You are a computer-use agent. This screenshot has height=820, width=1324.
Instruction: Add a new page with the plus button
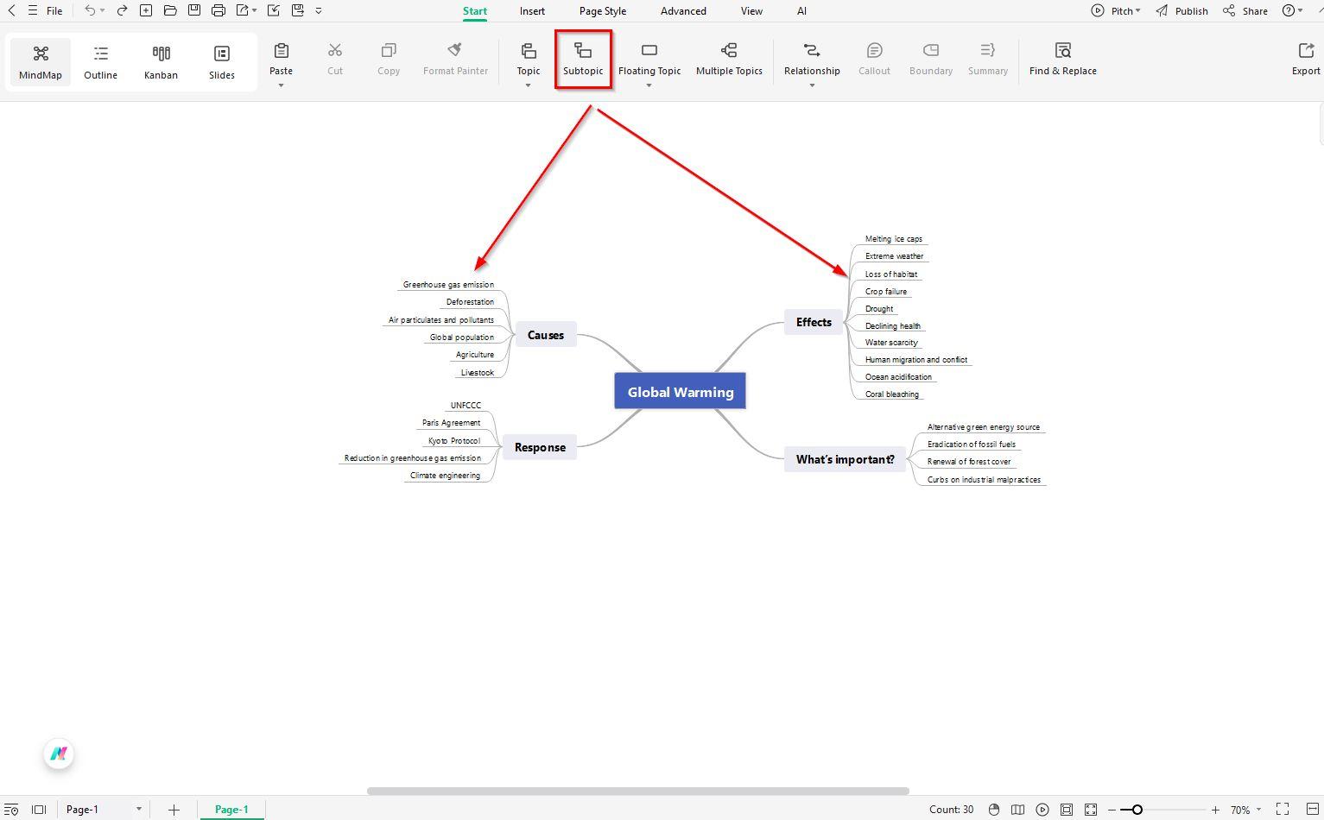(174, 810)
